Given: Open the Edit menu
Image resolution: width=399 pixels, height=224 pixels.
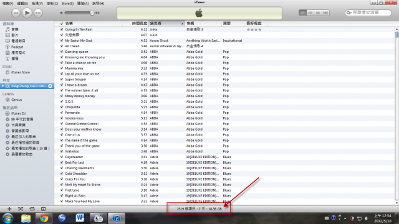Looking at the screenshot, I should click(x=22, y=3).
